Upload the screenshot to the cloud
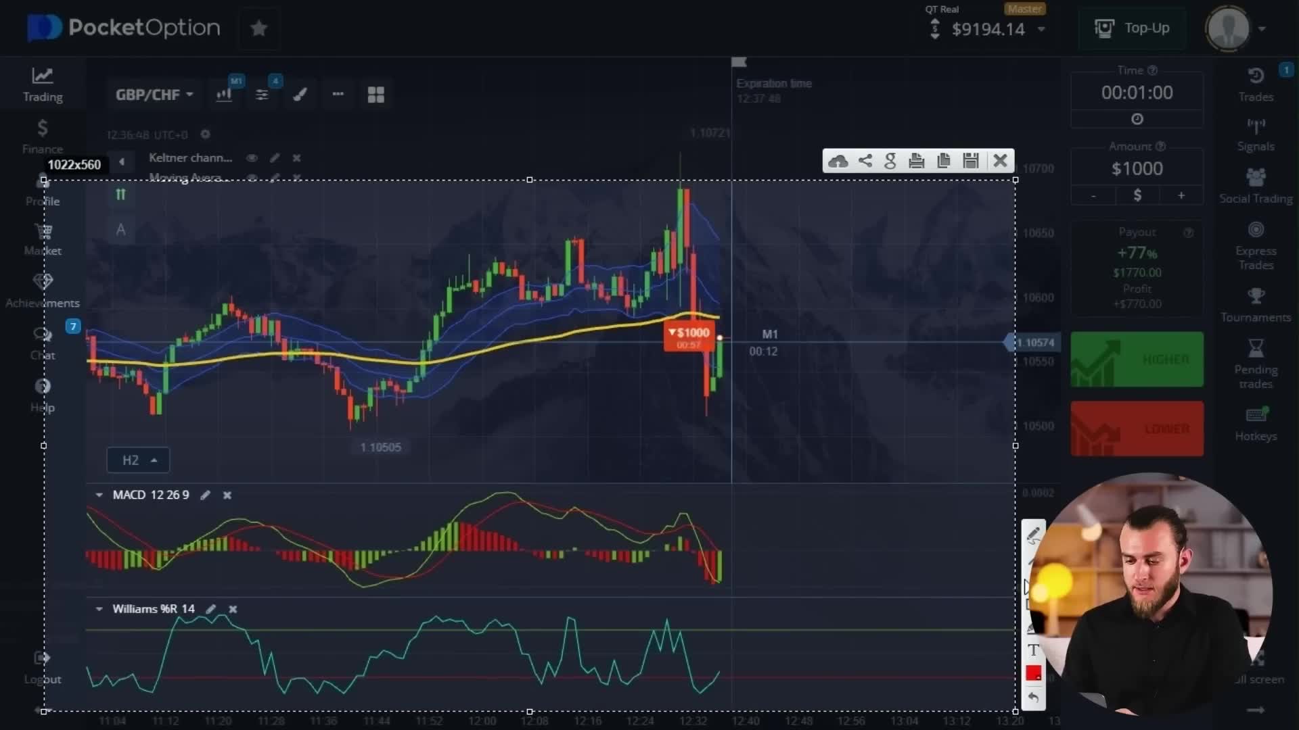1299x730 pixels. pyautogui.click(x=838, y=161)
